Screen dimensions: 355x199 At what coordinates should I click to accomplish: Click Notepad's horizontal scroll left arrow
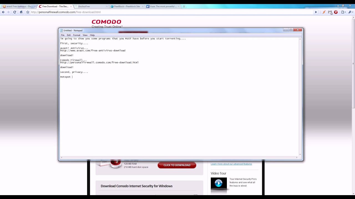62,158
